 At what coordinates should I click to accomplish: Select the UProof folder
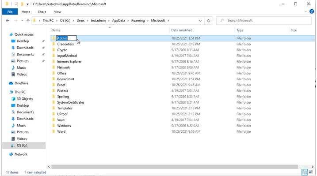pos(62,114)
